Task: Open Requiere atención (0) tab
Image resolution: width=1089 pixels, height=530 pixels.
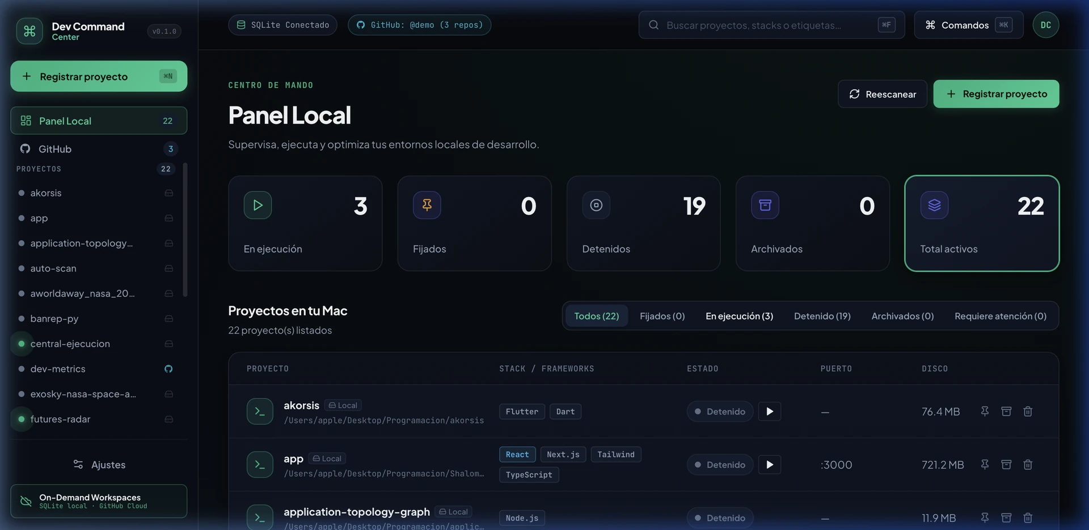Action: coord(1001,316)
